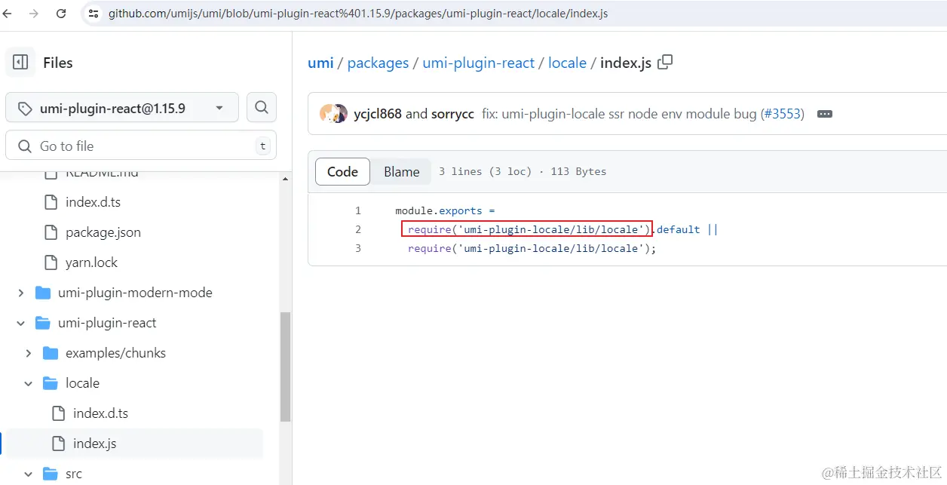The width and height of the screenshot is (947, 485).
Task: Go back using browser back arrow
Action: [8, 14]
